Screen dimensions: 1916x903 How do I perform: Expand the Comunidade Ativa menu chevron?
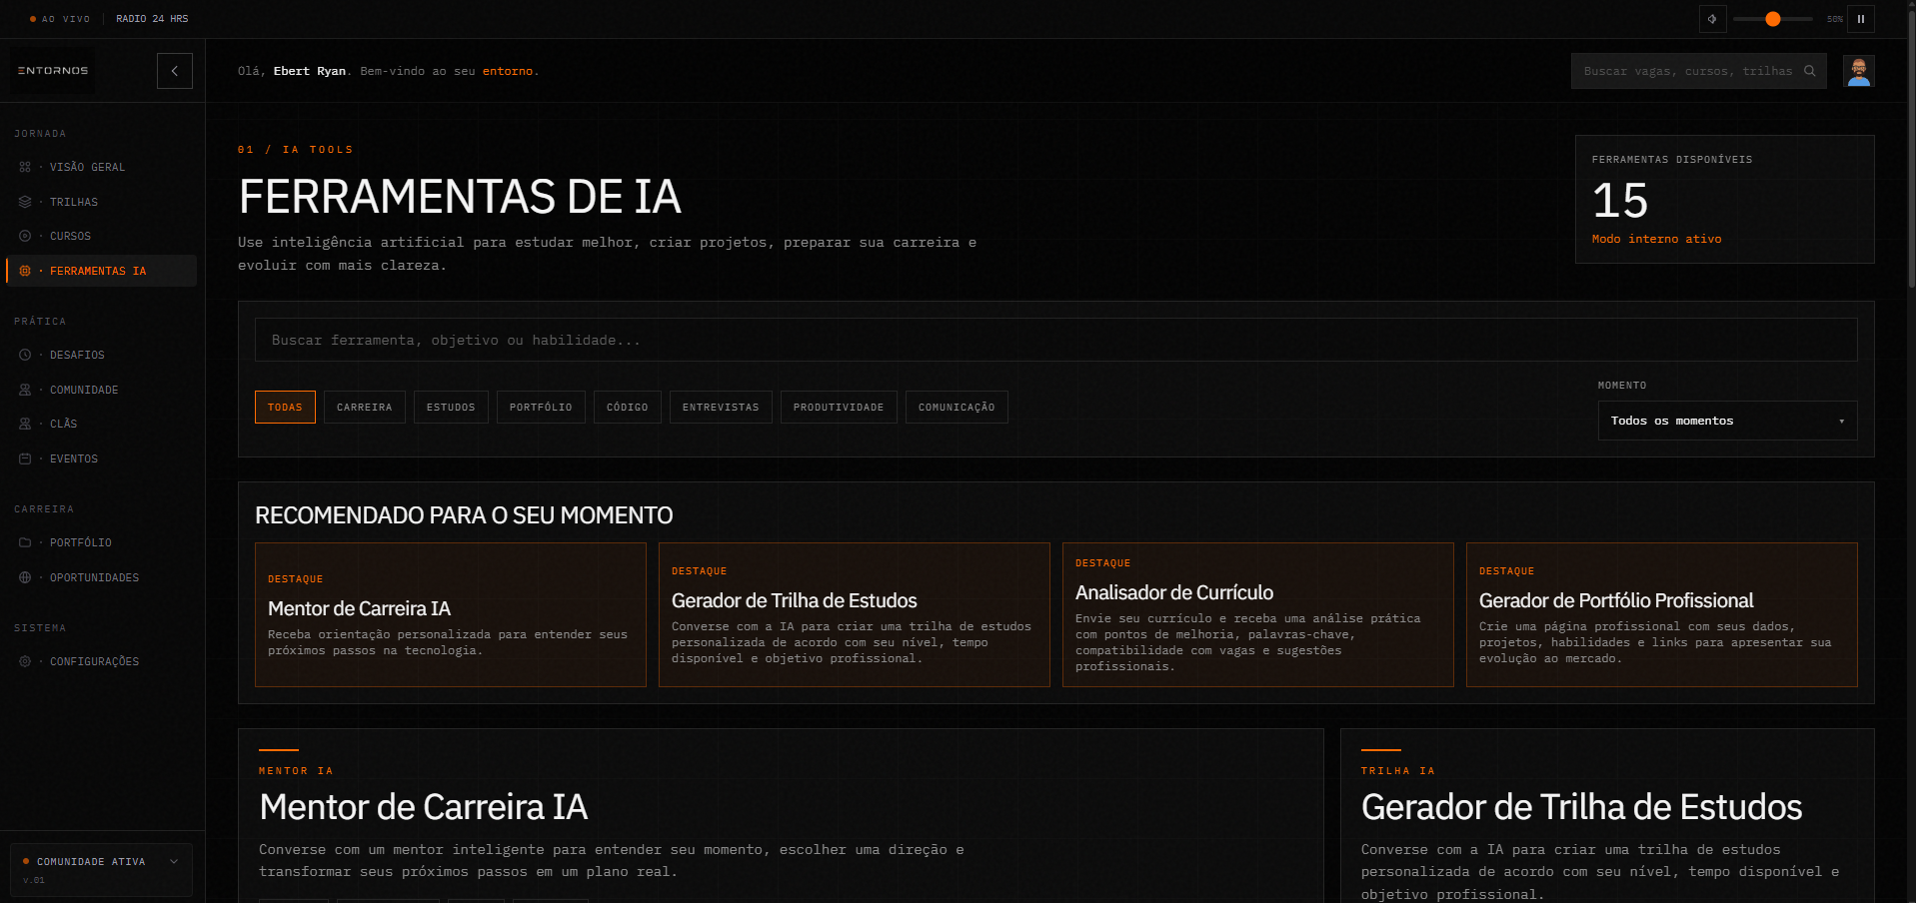(174, 861)
